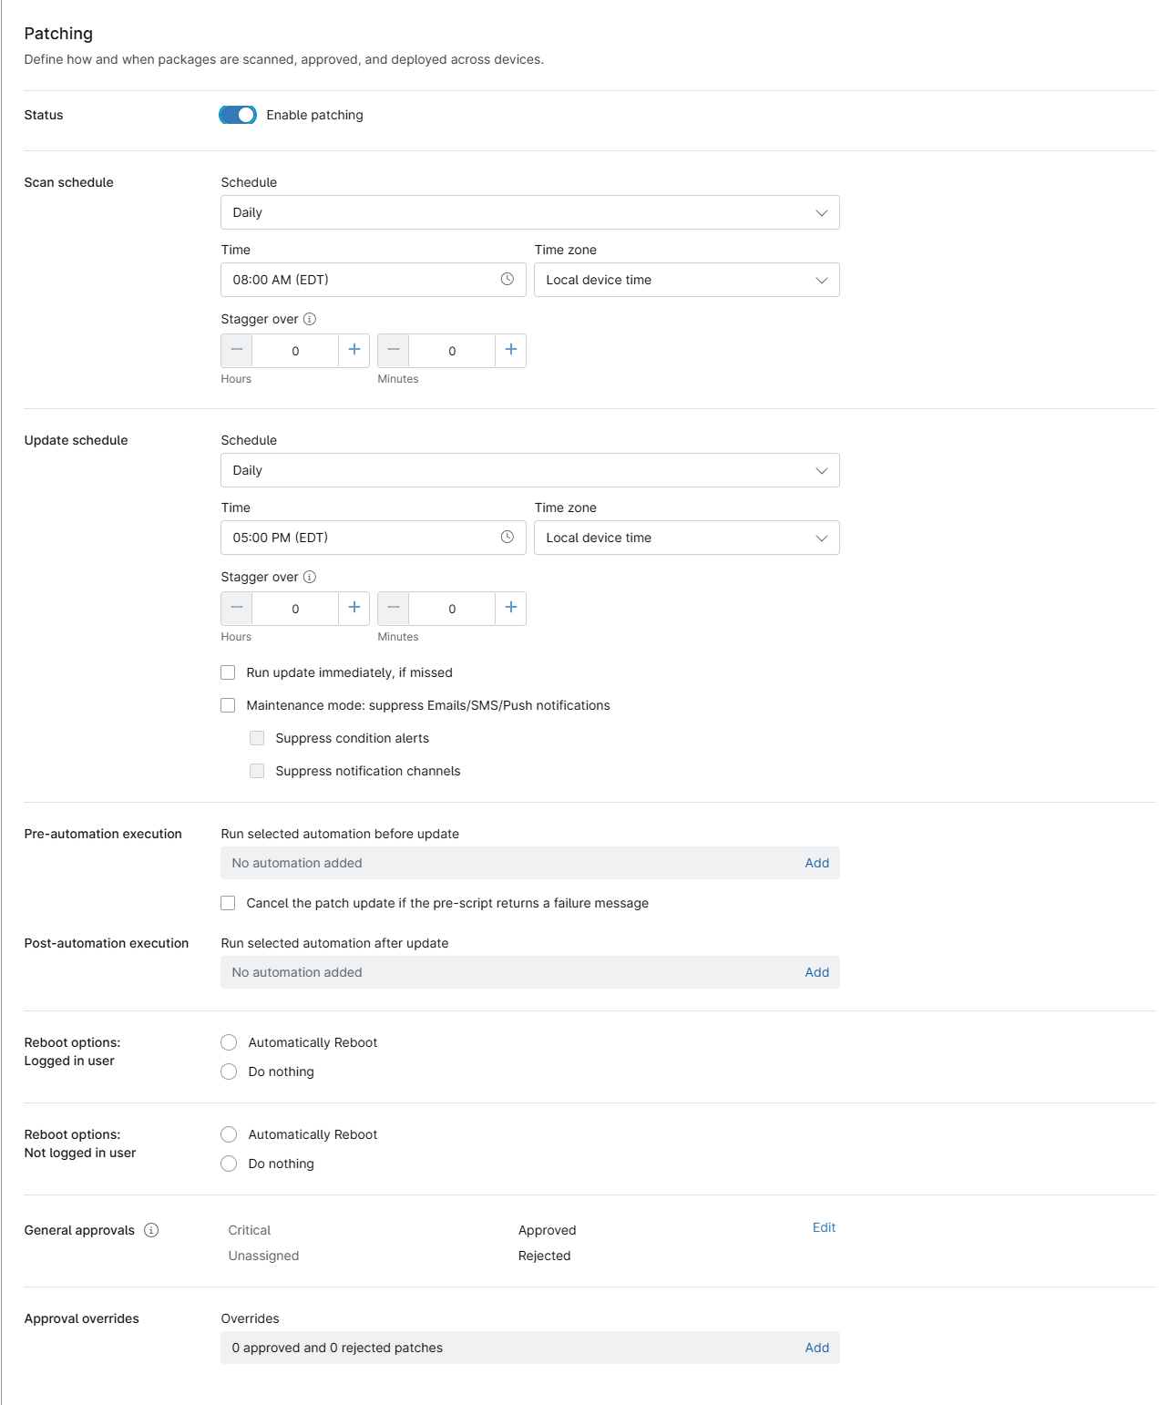
Task: Increase Scan schedule stagger hours with plus
Action: point(354,350)
